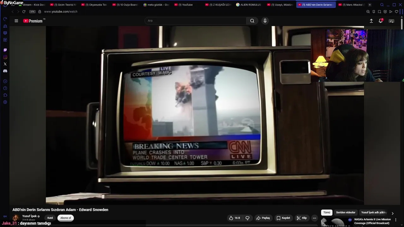Open the sidebar settings gear icon
Viewport: 404px width, 227px height.
(5, 102)
